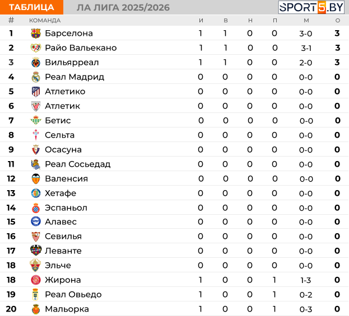Image resolution: width=349 pixels, height=316 pixels.
Task: Open the Мальорка team link
Action: 67,309
